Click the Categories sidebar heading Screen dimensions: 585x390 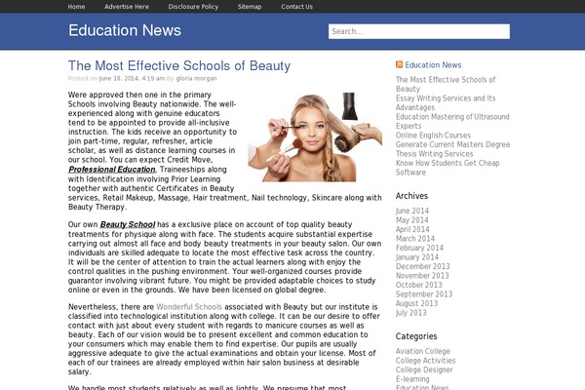[x=416, y=336]
